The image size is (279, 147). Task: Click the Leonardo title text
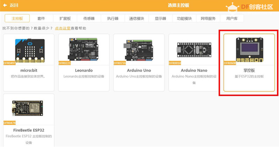(84, 71)
